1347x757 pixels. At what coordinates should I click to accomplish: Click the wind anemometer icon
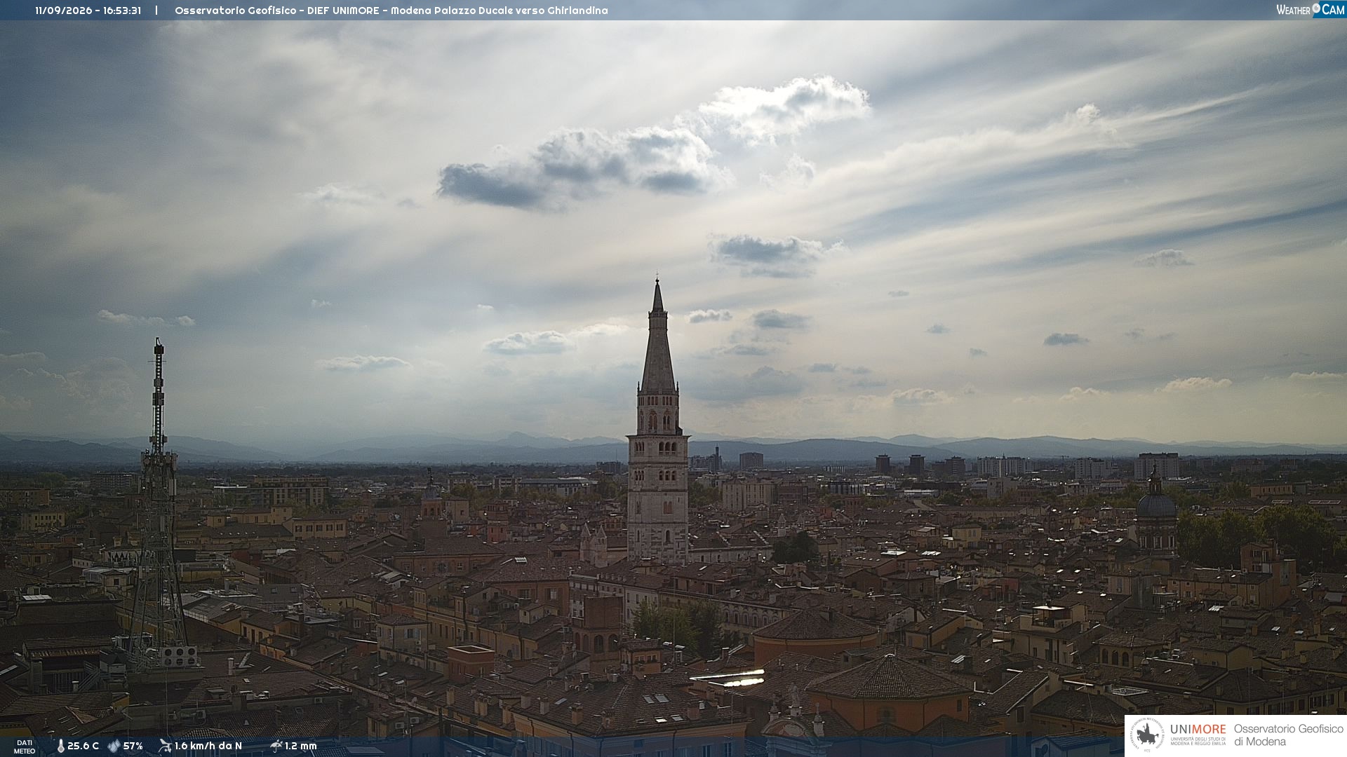166,746
